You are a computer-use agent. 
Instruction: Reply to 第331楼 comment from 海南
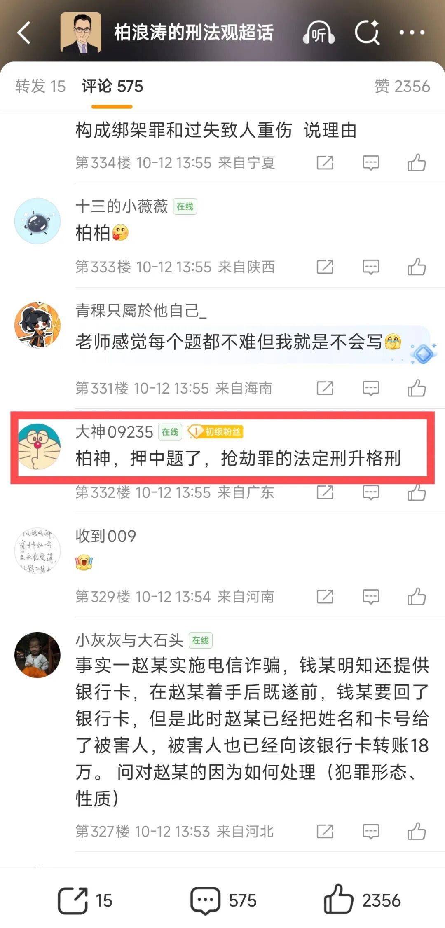[x=371, y=388]
